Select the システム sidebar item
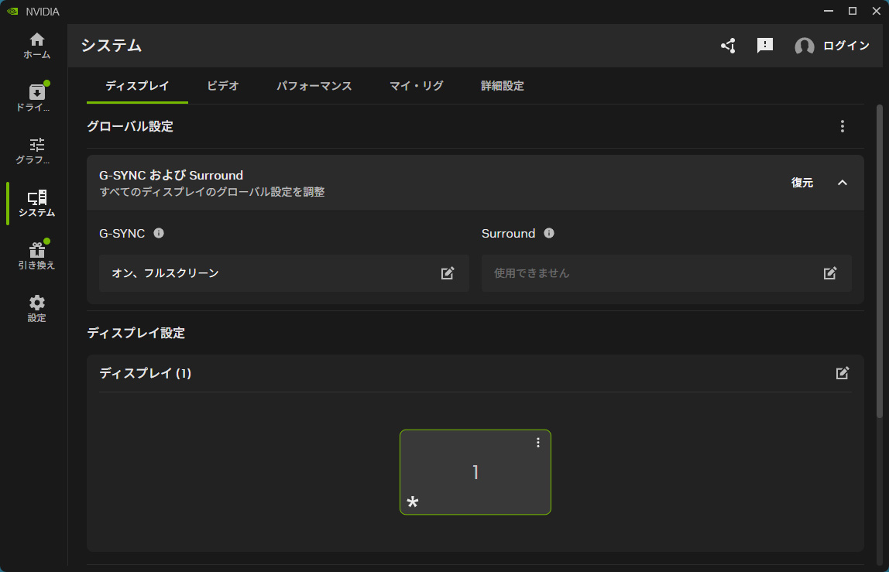This screenshot has width=889, height=572. click(37, 204)
